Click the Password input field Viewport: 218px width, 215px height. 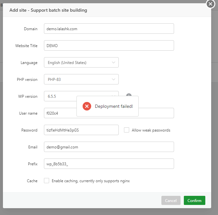tap(81, 130)
